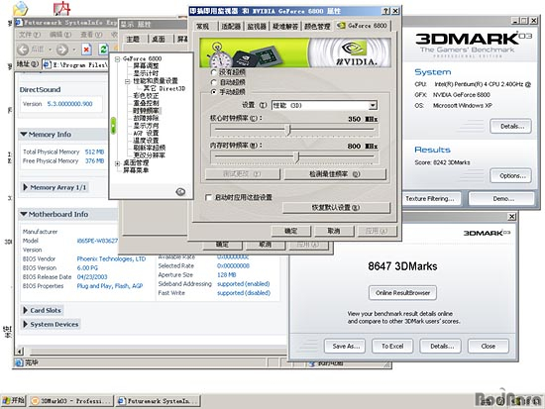Switch to the 监视器 tab

click(x=257, y=27)
